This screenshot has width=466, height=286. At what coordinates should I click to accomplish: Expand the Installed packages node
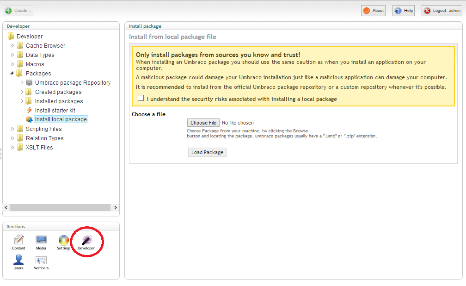click(x=22, y=101)
